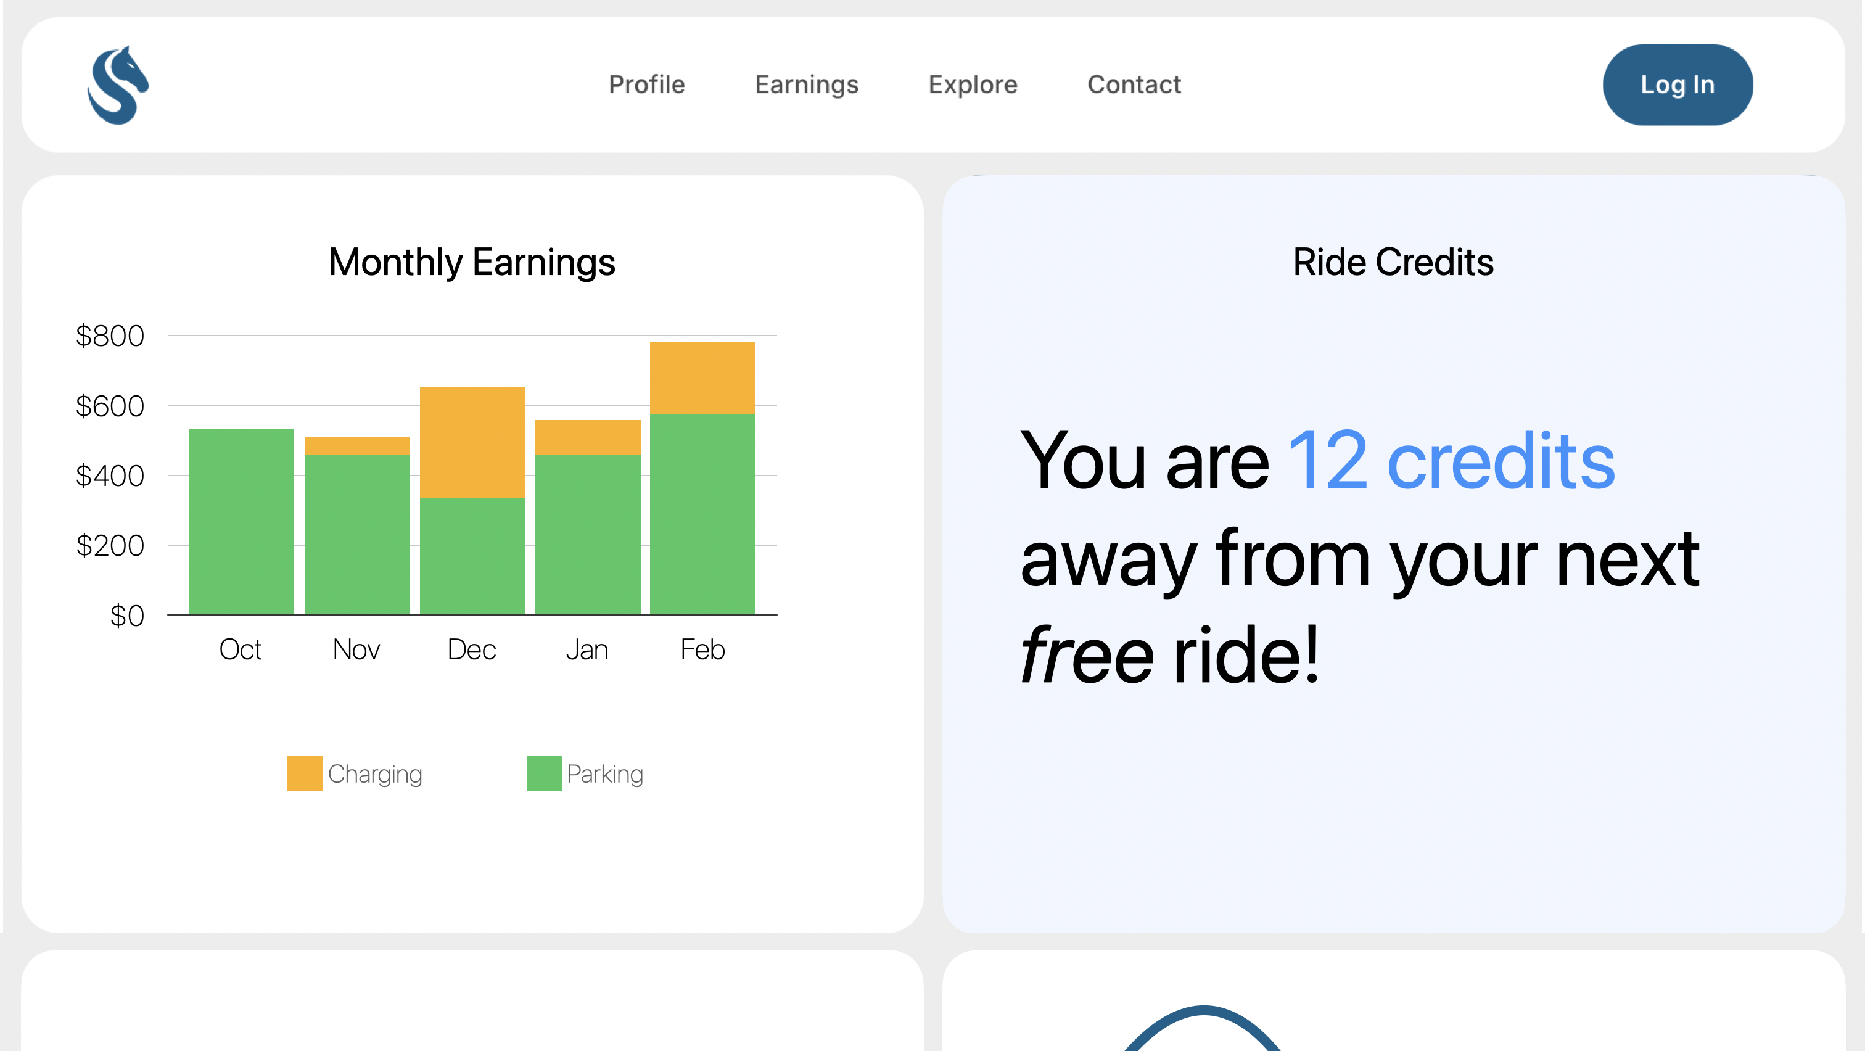Click the seahorse logo icon
Screen dimensions: 1865x1051
point(118,84)
